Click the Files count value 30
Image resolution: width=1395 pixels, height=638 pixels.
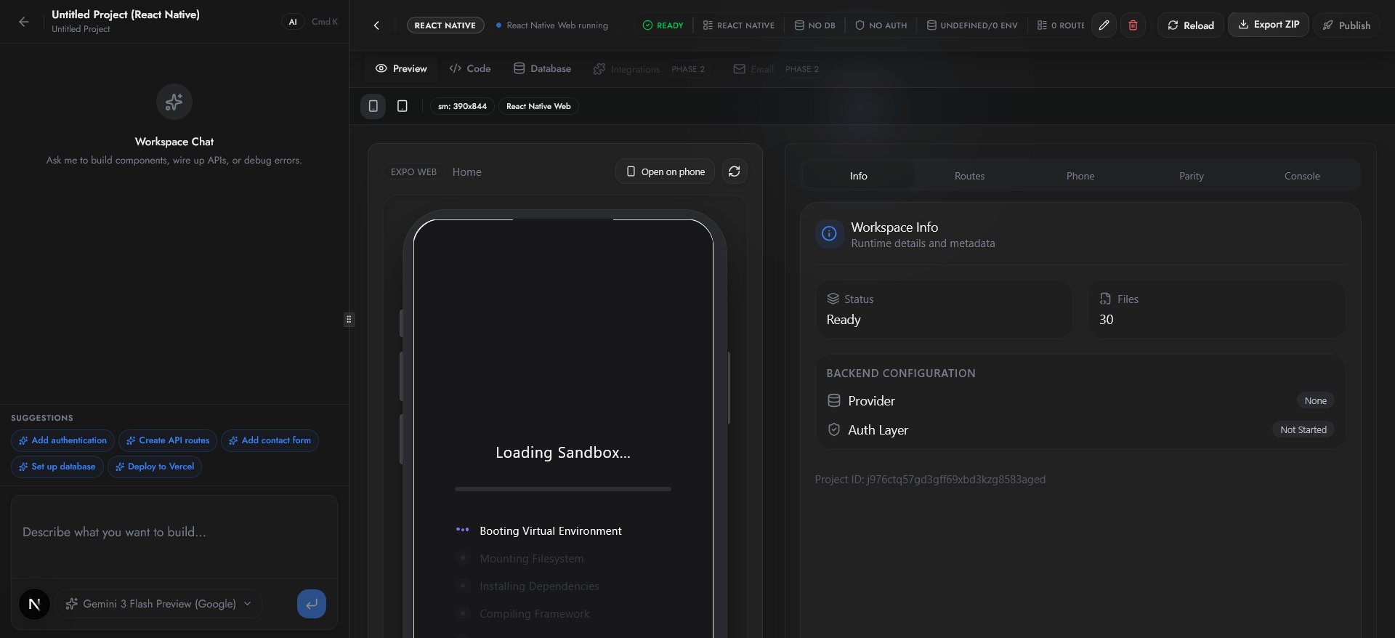pyautogui.click(x=1106, y=320)
